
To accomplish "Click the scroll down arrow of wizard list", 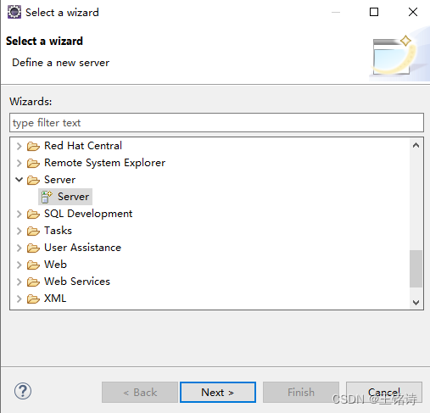I will pyautogui.click(x=416, y=302).
